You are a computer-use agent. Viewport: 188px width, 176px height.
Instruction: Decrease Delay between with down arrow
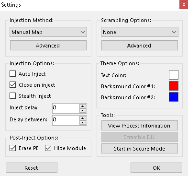pyautogui.click(x=83, y=122)
